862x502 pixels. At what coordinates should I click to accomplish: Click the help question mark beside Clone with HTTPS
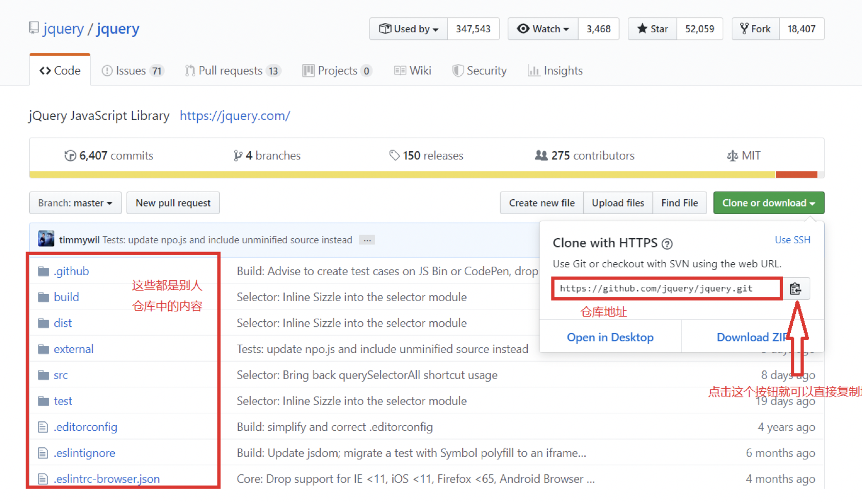click(x=667, y=244)
